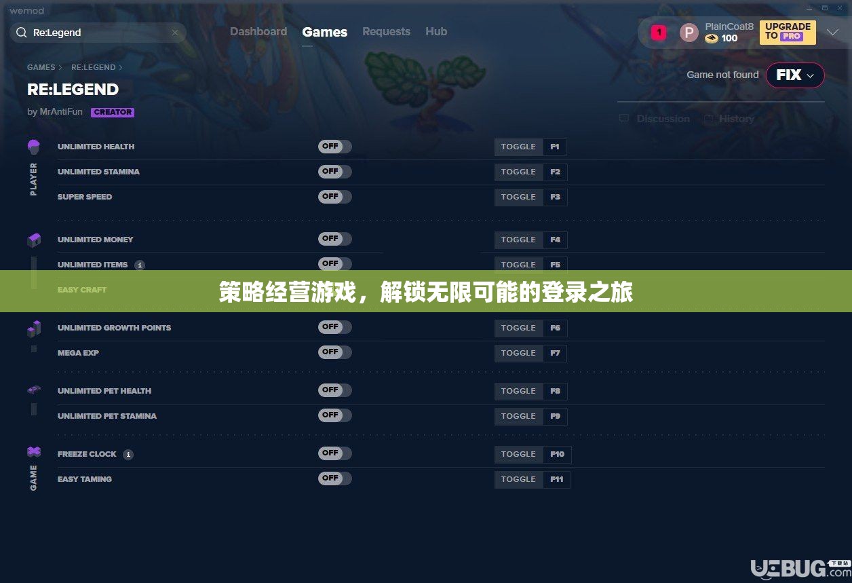Viewport: 852px width, 583px height.
Task: Toggle Unlimited Stamina on
Action: 335,172
